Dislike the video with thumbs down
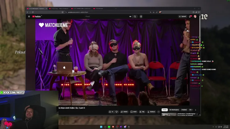The height and width of the screenshot is (129, 230). pos(116,112)
